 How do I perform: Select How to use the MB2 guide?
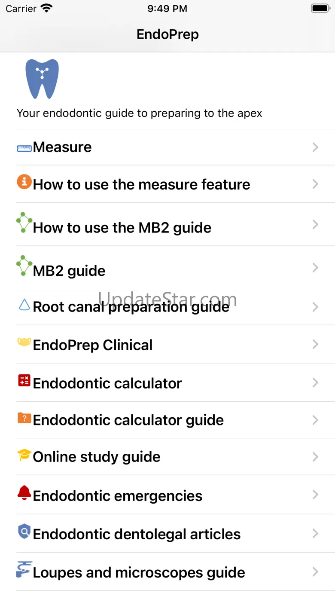(122, 228)
